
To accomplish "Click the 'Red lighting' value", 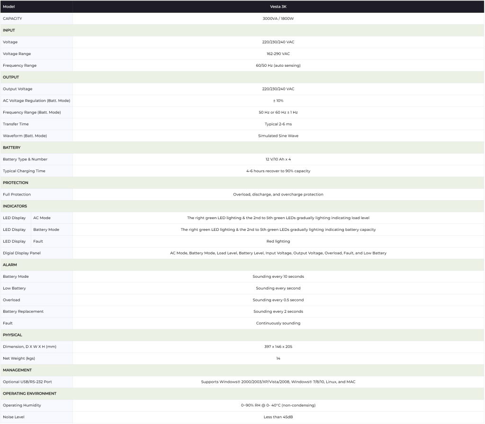I will [x=278, y=242].
